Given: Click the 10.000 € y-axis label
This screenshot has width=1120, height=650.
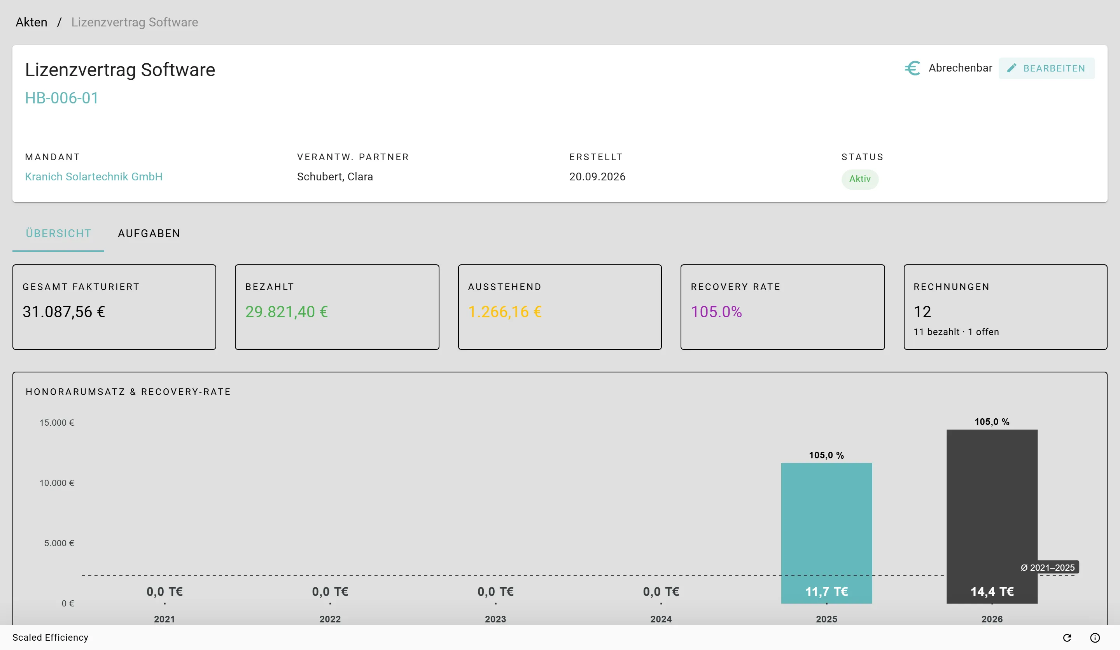Looking at the screenshot, I should pyautogui.click(x=56, y=483).
